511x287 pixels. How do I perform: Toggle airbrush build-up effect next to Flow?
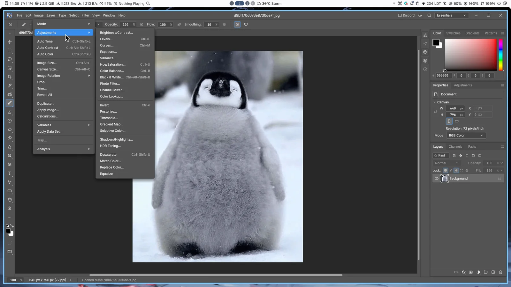[179, 24]
